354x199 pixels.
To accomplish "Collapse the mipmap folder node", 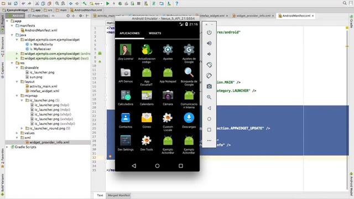I will click(x=17, y=96).
